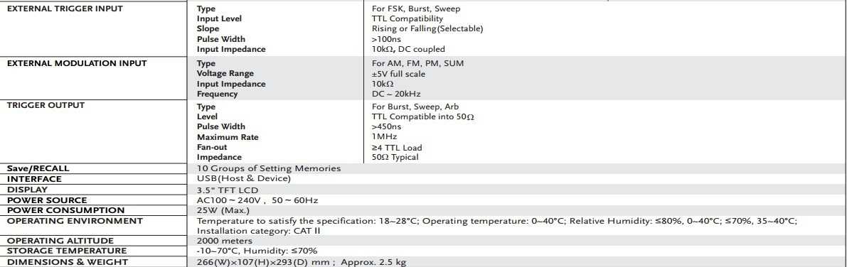The image size is (847, 267).
Task: Click the DISPLAY row label
Action: pyautogui.click(x=27, y=190)
